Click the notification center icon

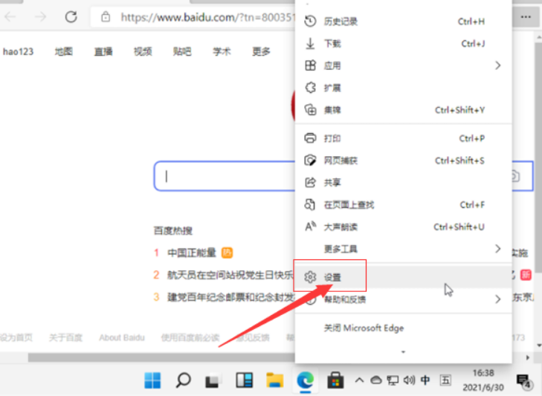(523, 381)
